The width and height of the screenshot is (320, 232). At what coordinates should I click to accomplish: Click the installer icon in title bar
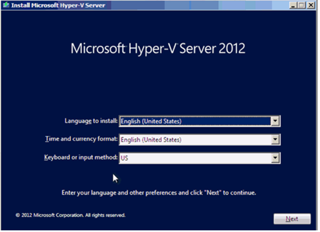[x=6, y=5]
